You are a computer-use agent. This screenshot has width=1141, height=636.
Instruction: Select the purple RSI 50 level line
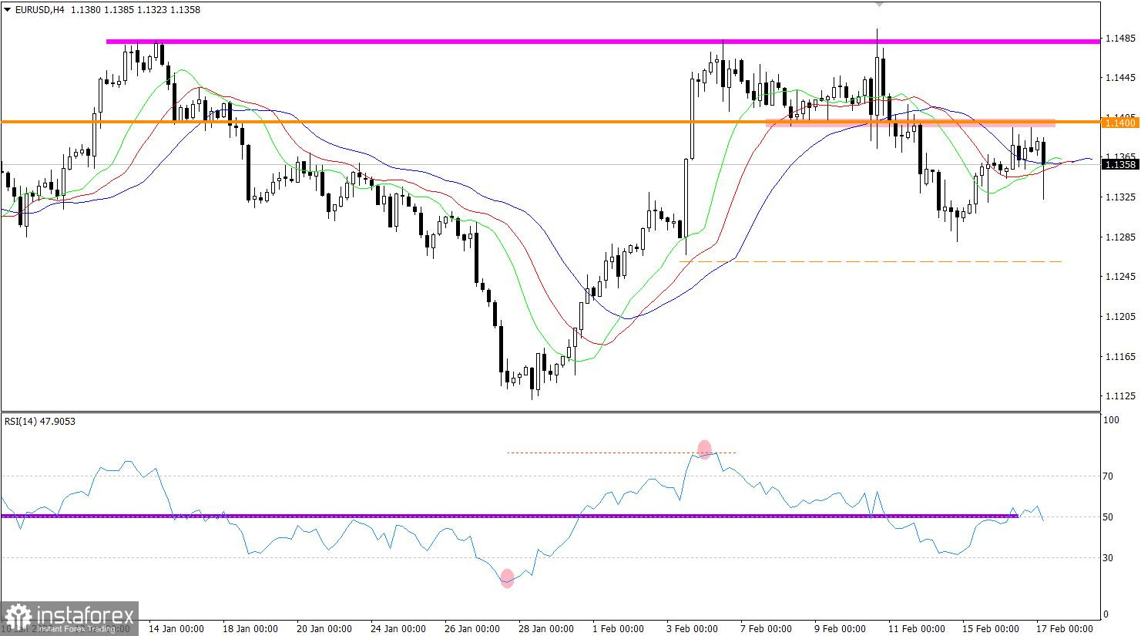coord(509,516)
